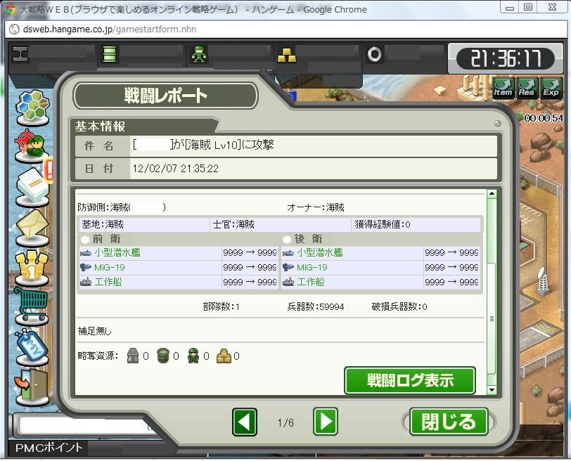This screenshot has width=571, height=461.
Task: Click the 前衛 section header
Action: [x=106, y=239]
